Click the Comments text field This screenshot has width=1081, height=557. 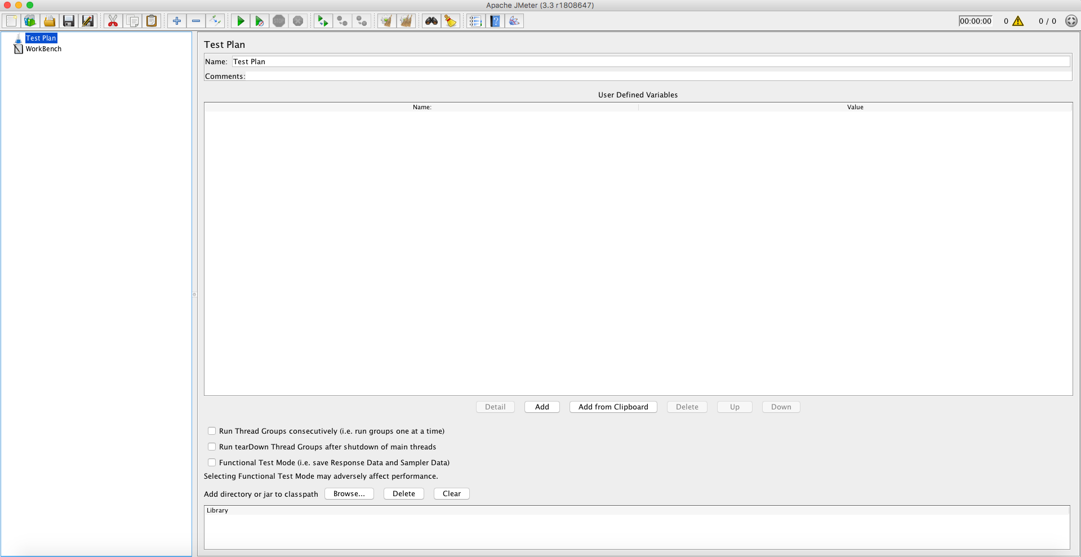(x=659, y=76)
